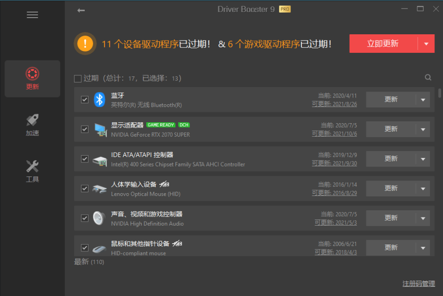Screen dimensions: 443x296
Task: Open the Tools (工具) sidebar panel
Action: click(32, 171)
